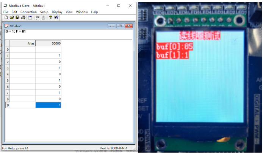Select the value cell in row 7

[48, 93]
